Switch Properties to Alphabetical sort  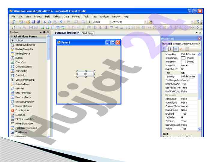(x=169, y=49)
